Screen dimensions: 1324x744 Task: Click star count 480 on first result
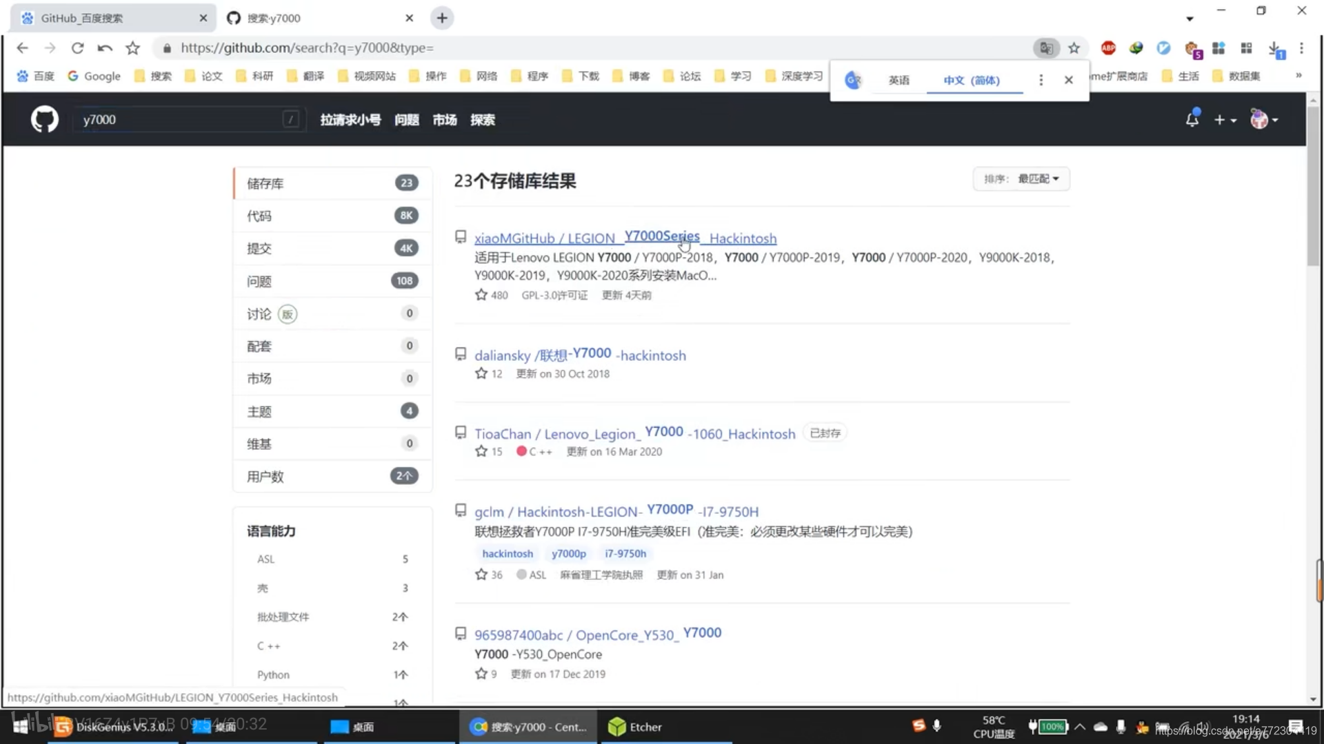(x=492, y=295)
